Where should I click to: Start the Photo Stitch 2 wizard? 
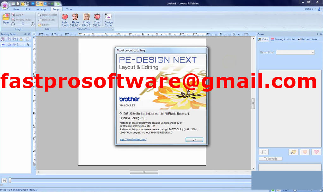tap(86, 20)
